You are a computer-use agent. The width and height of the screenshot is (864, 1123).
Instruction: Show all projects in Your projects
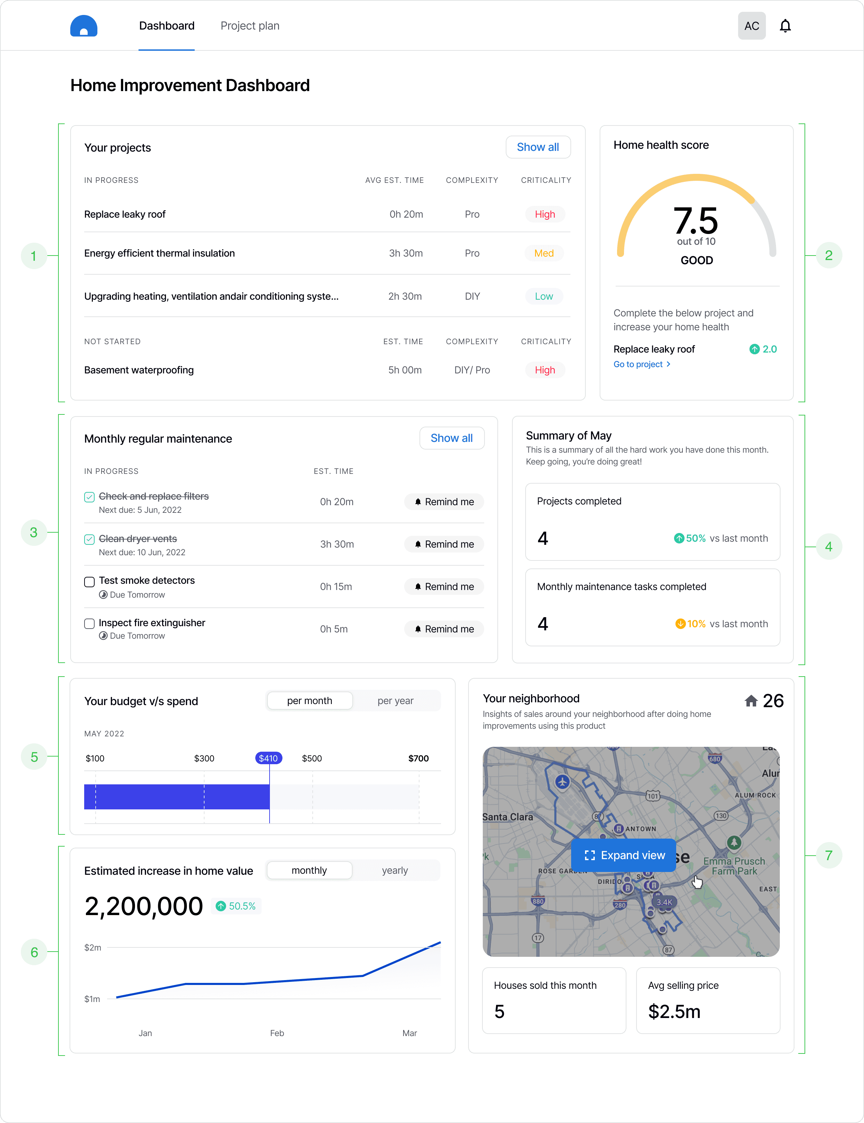pyautogui.click(x=537, y=147)
